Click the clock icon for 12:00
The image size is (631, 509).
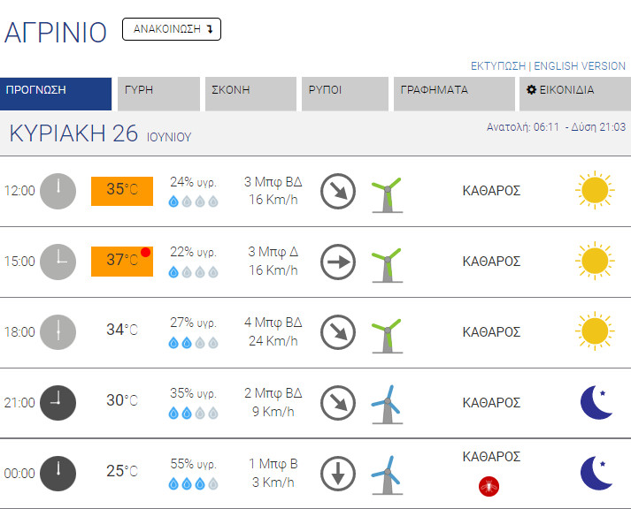[58, 191]
